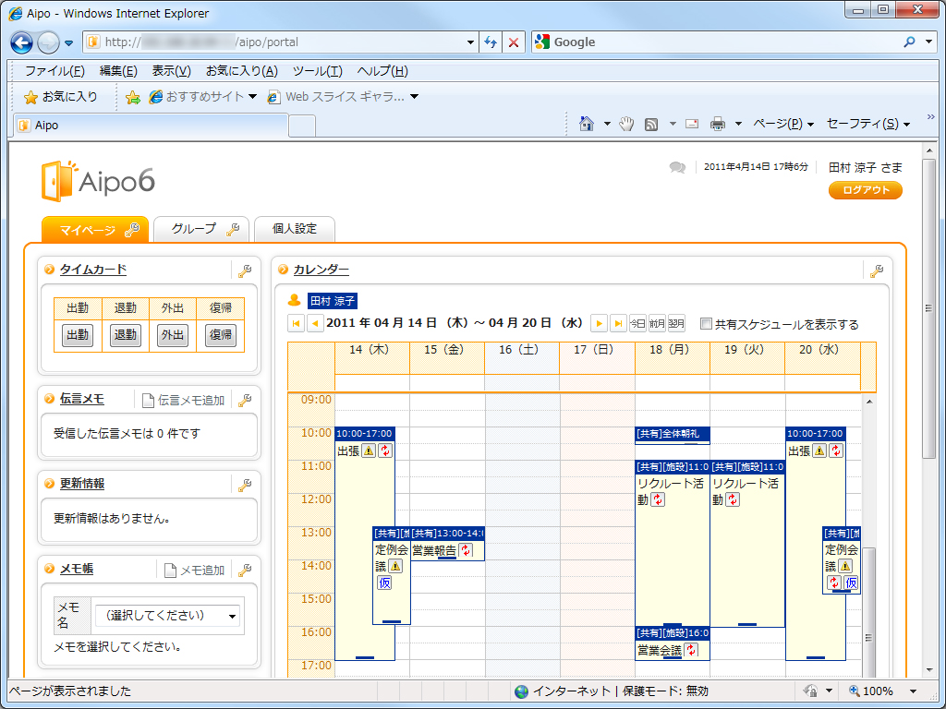Click the 伝言メモ追加 link

click(184, 401)
